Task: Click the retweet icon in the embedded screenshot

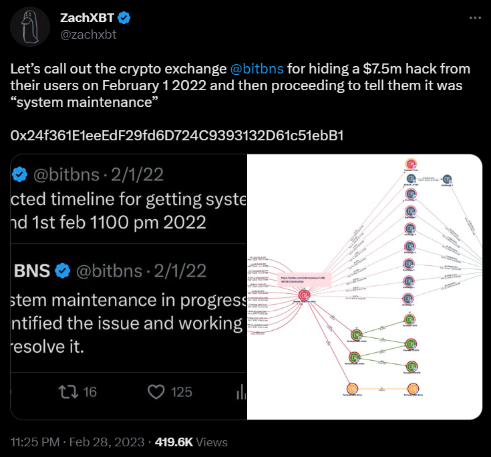Action: [69, 392]
